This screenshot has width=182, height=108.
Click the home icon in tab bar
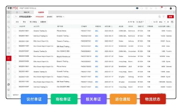point(17,12)
